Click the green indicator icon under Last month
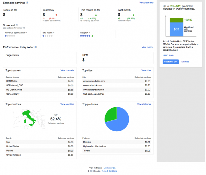 134,15
